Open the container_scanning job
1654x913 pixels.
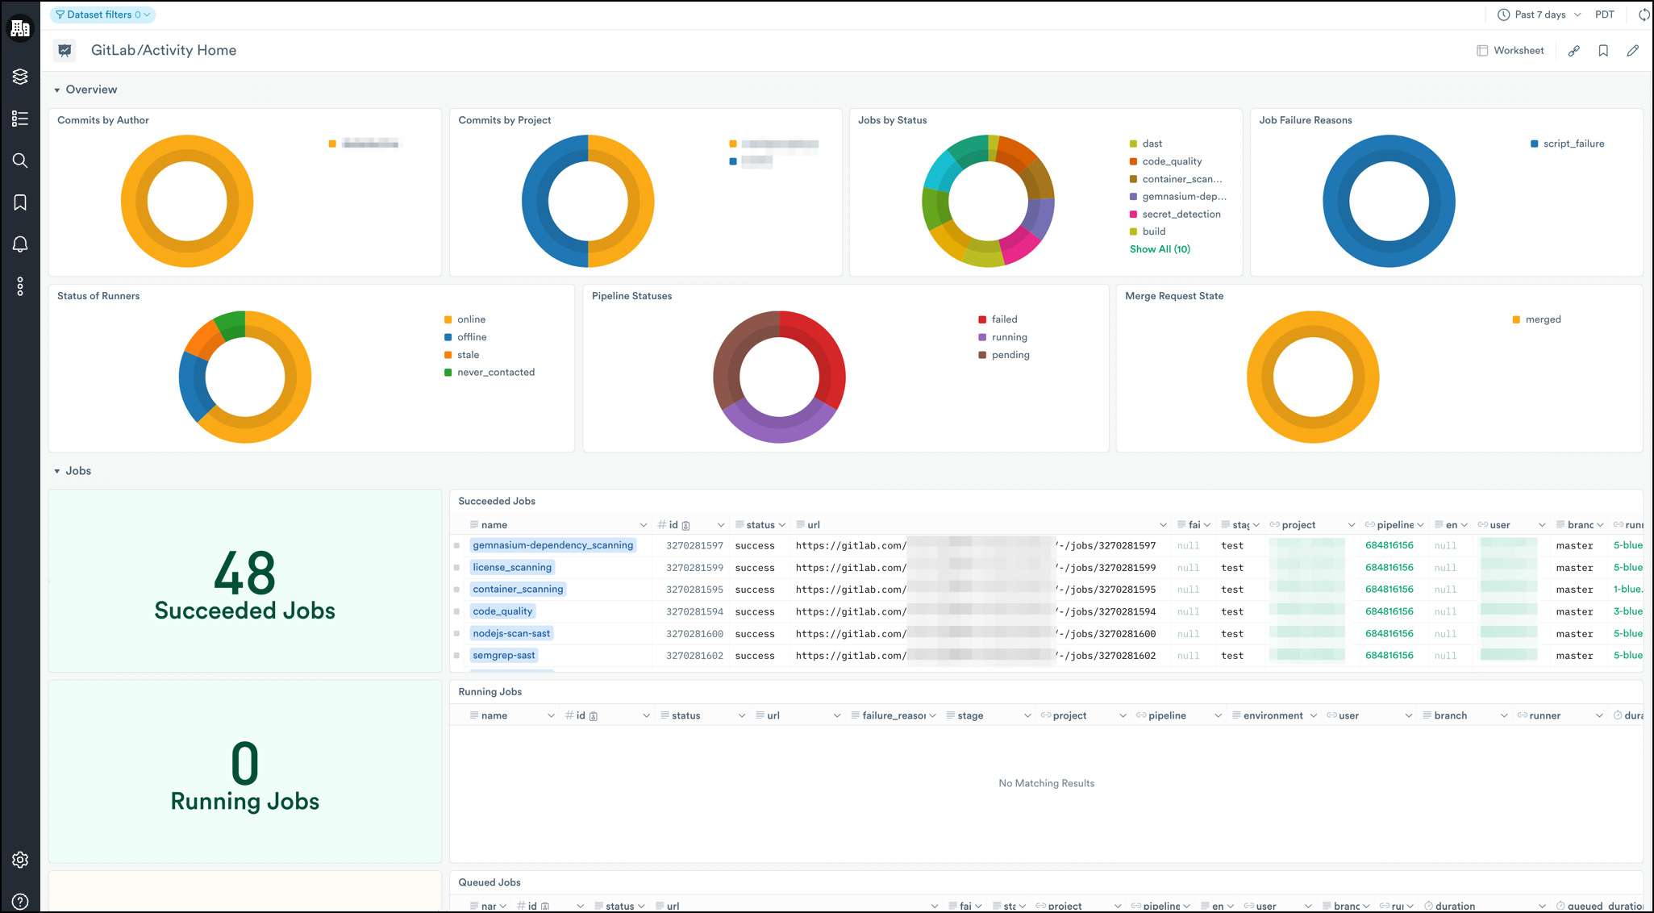coord(518,589)
